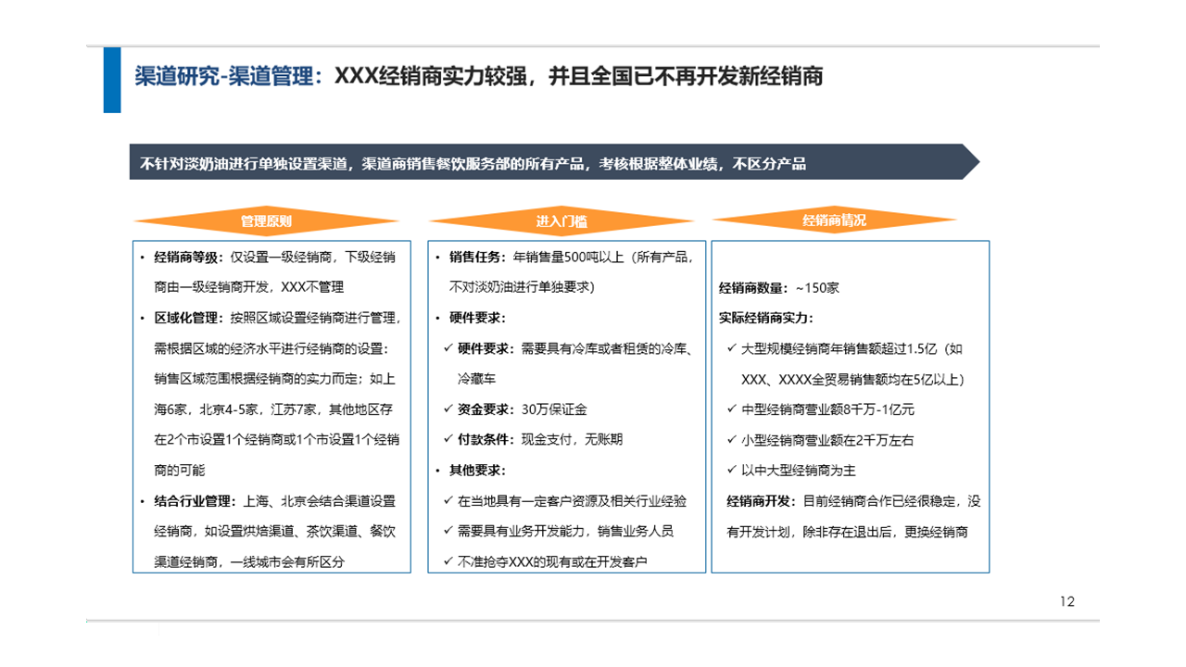Select the orange 管理原则 header shape

point(266,221)
